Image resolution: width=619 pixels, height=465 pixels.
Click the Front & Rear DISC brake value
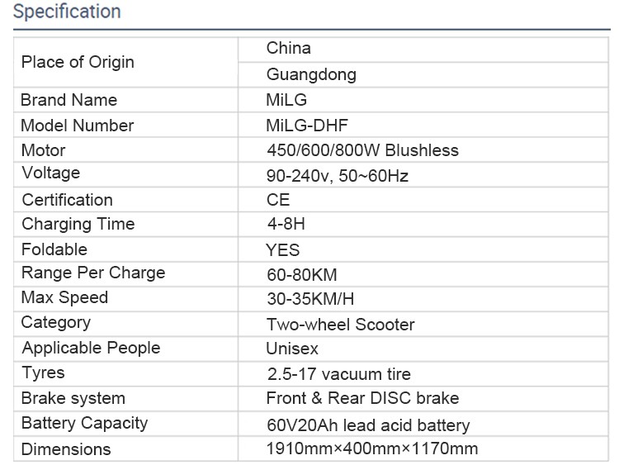362,398
